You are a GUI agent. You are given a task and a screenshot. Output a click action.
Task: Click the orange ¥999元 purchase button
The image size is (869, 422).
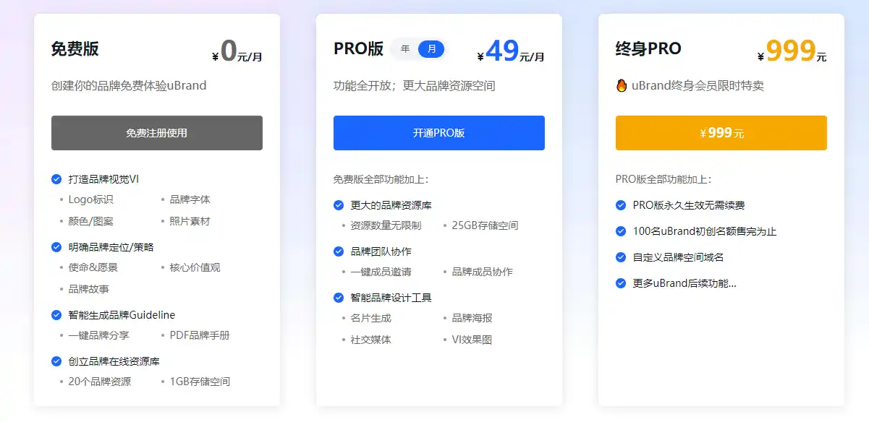[x=721, y=133]
